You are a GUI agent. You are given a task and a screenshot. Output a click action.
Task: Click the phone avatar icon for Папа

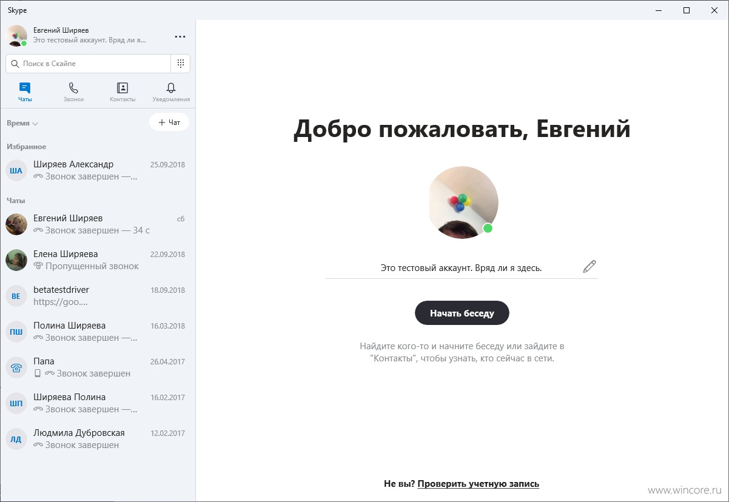pos(16,367)
